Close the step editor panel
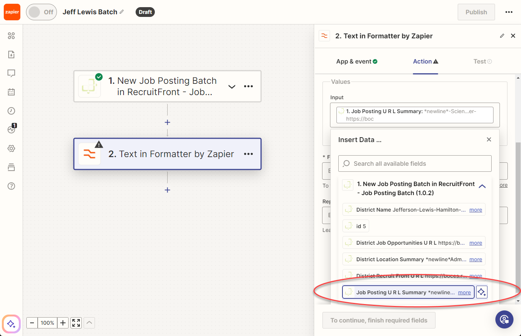Viewport: 521px width, 336px height. (x=513, y=36)
